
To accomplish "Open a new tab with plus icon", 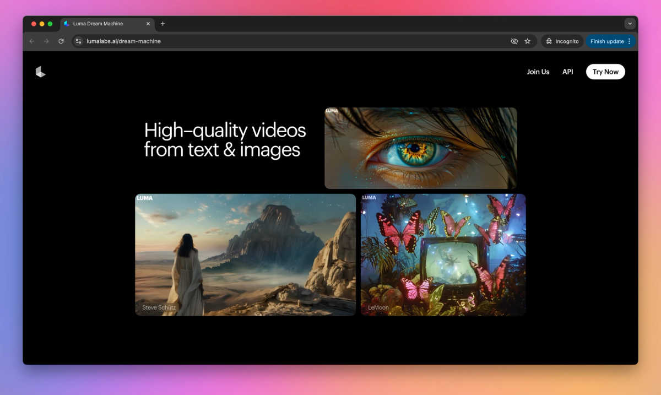I will coord(162,24).
